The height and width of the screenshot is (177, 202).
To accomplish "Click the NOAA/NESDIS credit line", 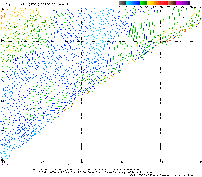I will point(161,175).
